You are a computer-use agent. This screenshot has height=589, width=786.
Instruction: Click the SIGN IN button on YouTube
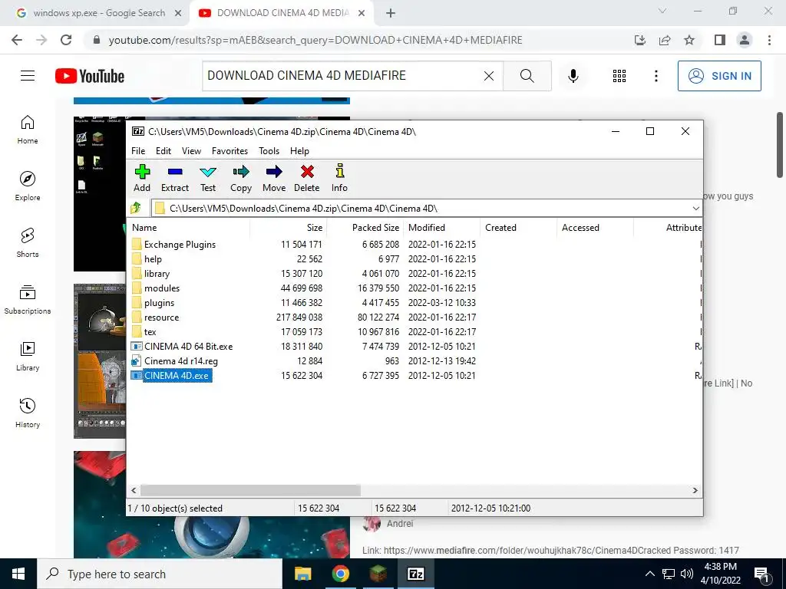point(719,76)
